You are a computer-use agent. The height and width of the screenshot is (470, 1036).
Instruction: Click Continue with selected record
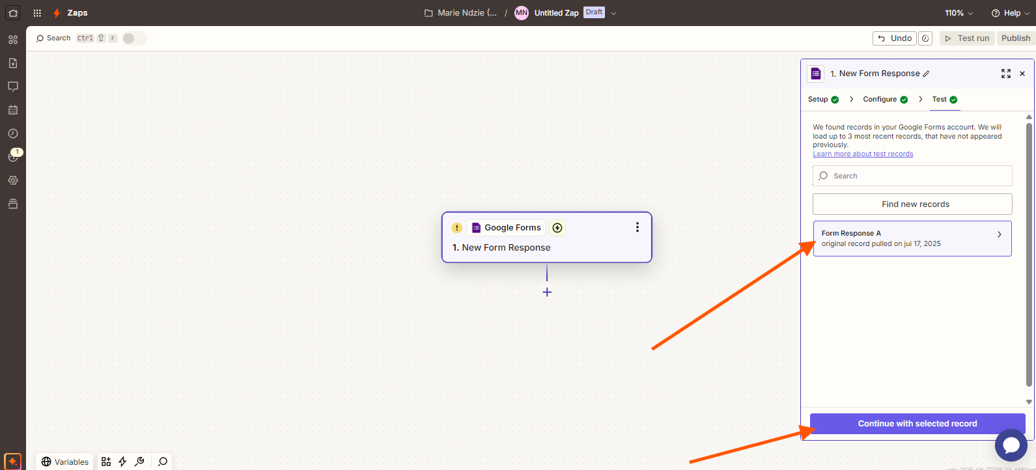click(x=917, y=424)
